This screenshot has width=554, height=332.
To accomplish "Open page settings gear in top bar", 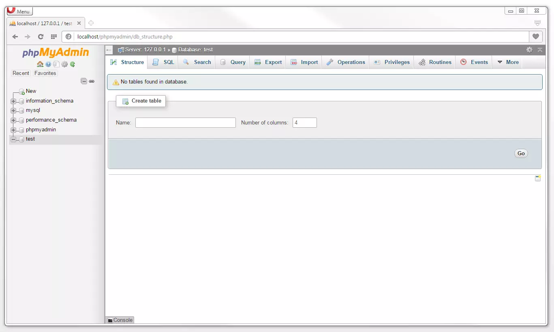I will pyautogui.click(x=529, y=50).
